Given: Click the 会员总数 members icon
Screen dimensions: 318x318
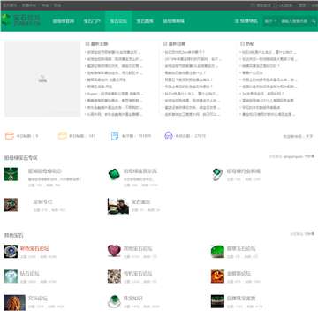Looking at the screenshot, I should point(169,135).
